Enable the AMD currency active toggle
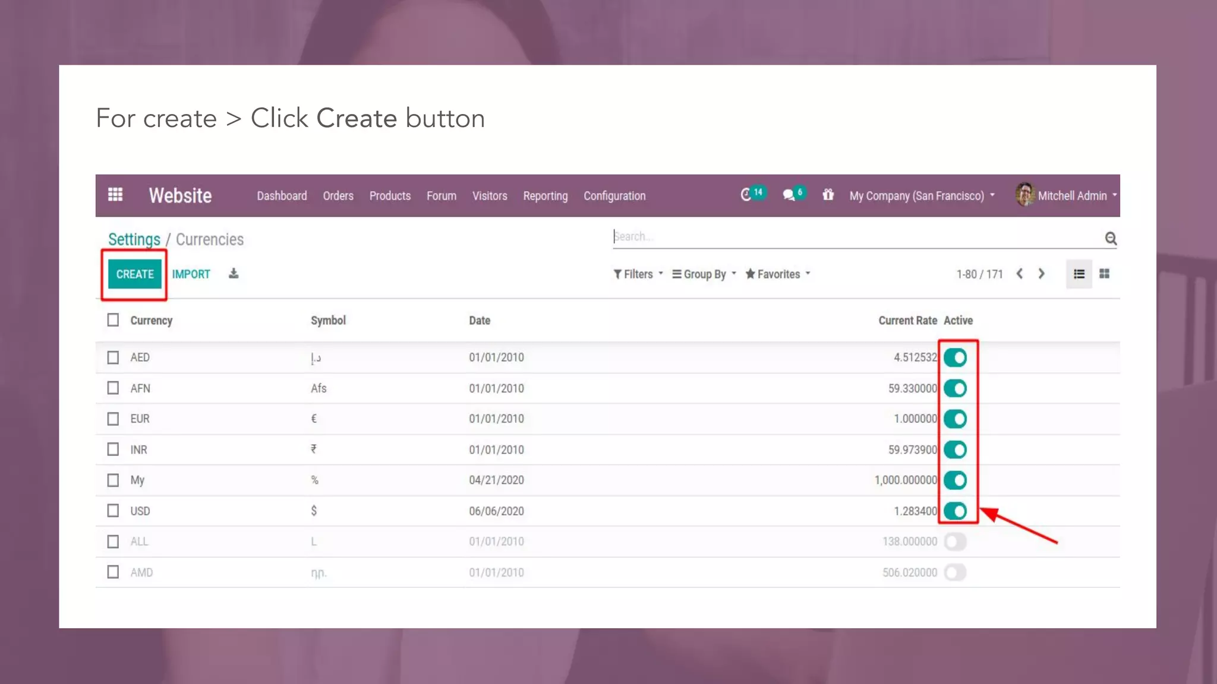Viewport: 1217px width, 684px height. point(956,572)
